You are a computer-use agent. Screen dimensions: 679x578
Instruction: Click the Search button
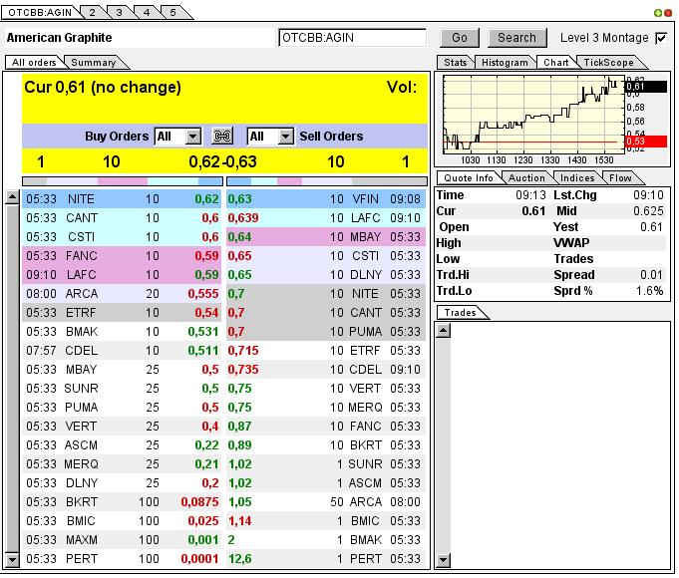(516, 38)
